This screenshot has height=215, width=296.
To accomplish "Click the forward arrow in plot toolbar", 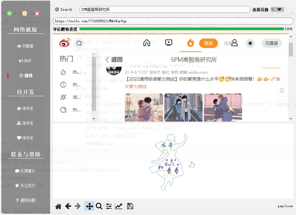I will (x=78, y=206).
